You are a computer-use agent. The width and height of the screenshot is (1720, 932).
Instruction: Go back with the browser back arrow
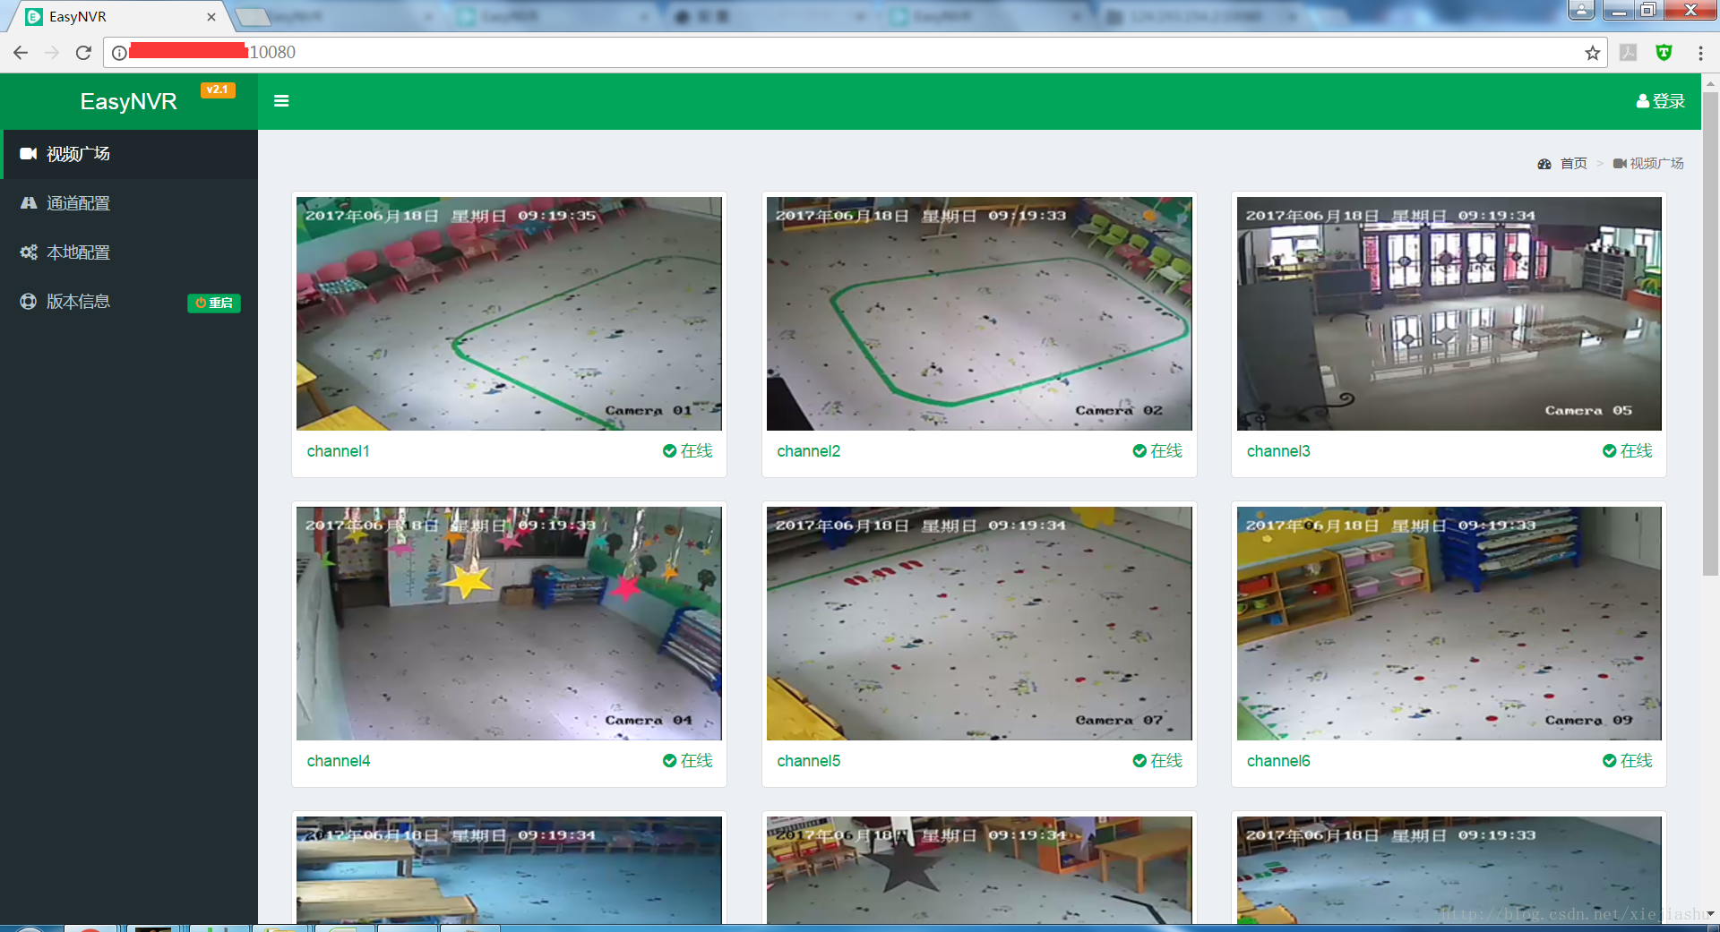pyautogui.click(x=21, y=53)
